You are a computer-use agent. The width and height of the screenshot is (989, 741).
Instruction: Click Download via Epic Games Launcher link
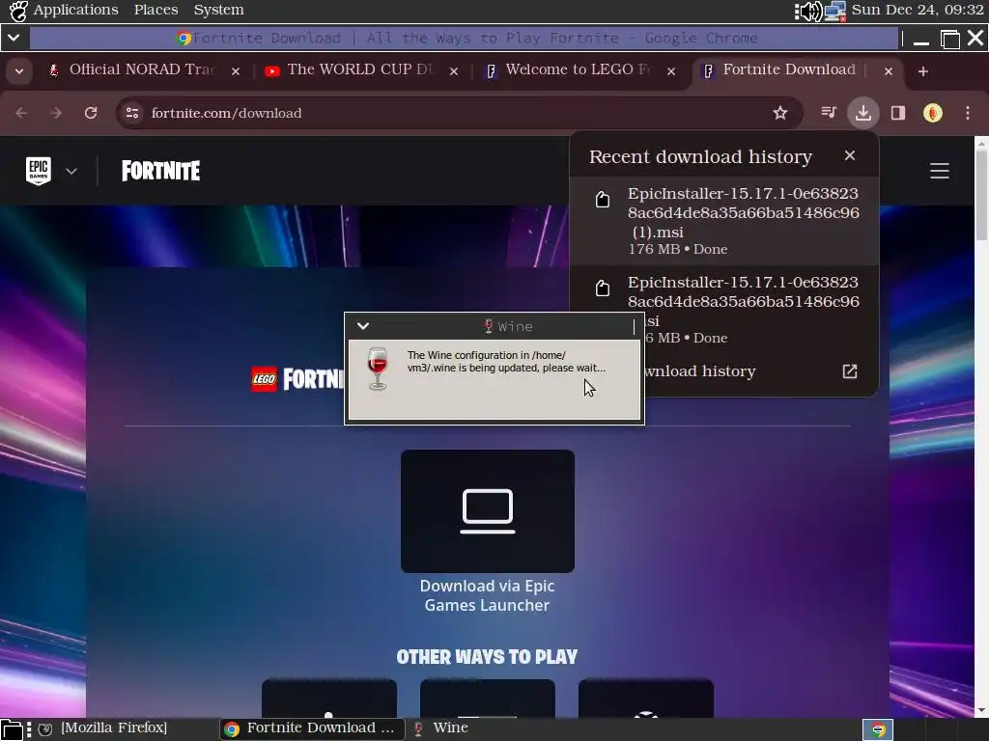pyautogui.click(x=487, y=595)
